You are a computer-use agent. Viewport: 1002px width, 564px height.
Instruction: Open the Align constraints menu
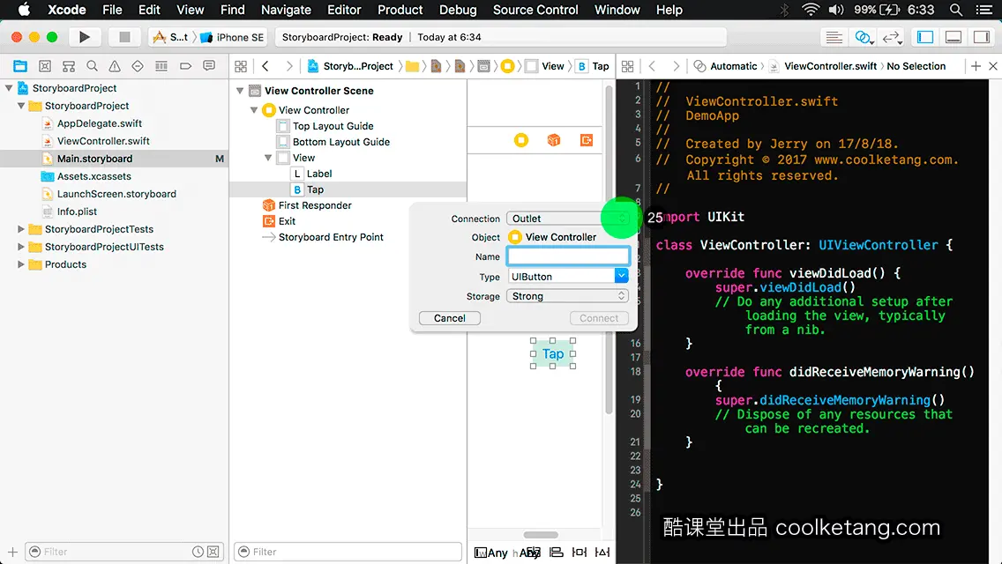click(x=557, y=552)
